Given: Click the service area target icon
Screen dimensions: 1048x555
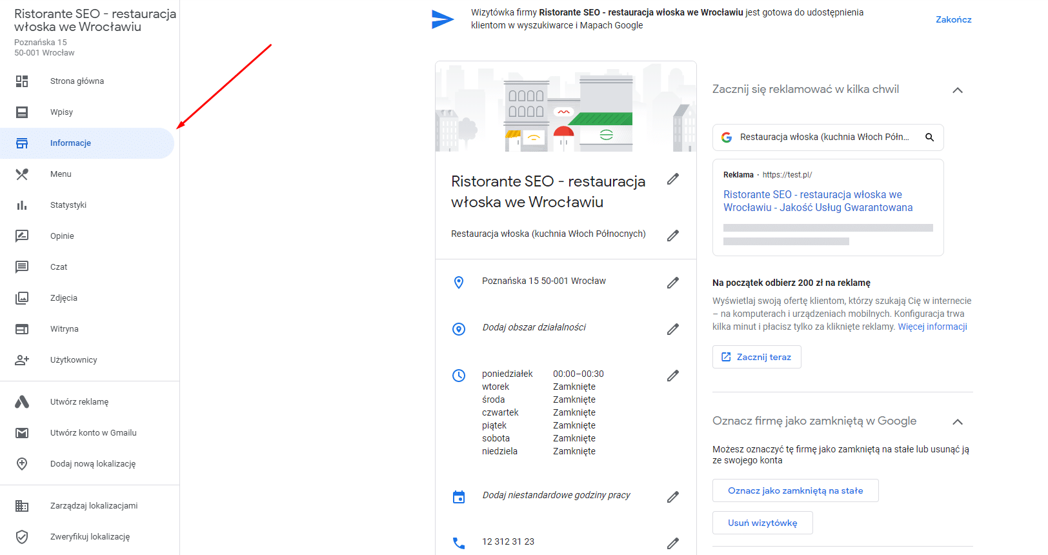Looking at the screenshot, I should pyautogui.click(x=459, y=329).
